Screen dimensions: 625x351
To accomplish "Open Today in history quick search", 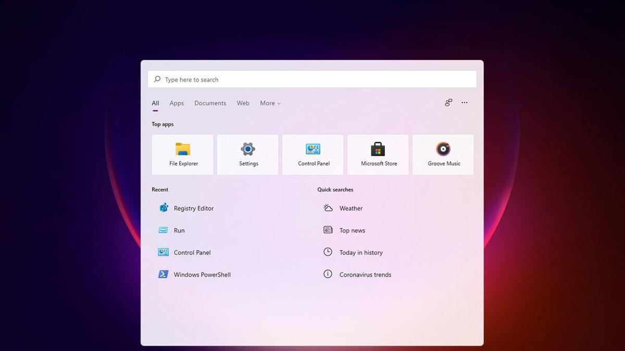I will (x=360, y=252).
